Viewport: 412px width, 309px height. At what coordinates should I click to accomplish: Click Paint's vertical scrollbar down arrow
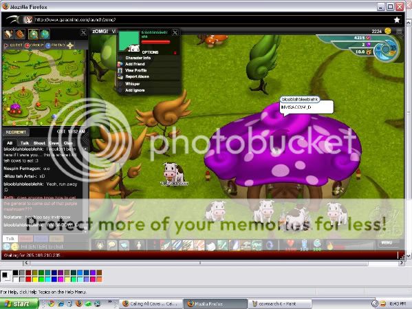(x=409, y=255)
